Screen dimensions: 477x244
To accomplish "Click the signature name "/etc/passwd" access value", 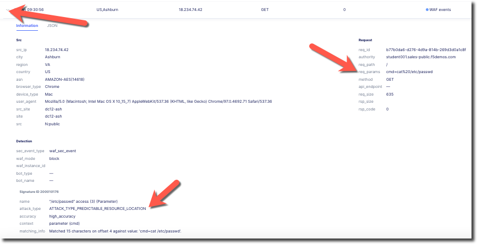I will (83, 202).
